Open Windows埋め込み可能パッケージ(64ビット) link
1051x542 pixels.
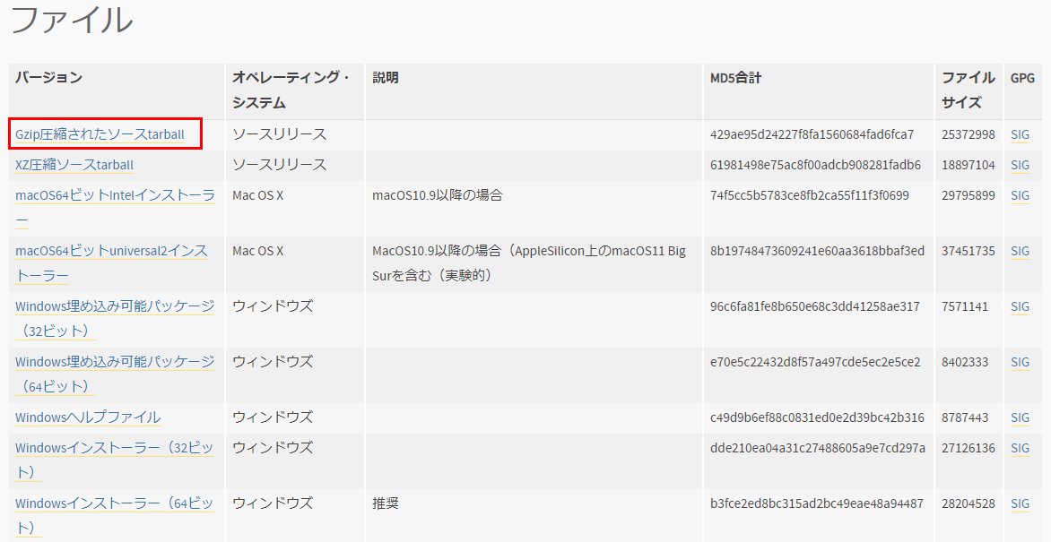point(115,374)
